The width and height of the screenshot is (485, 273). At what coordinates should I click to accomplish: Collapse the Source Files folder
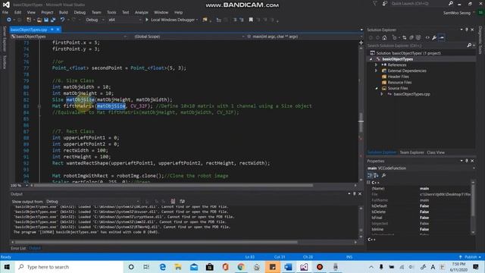[377, 88]
